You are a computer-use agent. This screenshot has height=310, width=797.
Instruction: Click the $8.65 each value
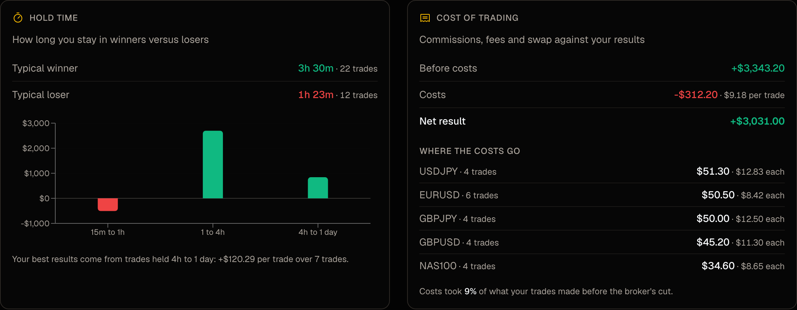[763, 266]
